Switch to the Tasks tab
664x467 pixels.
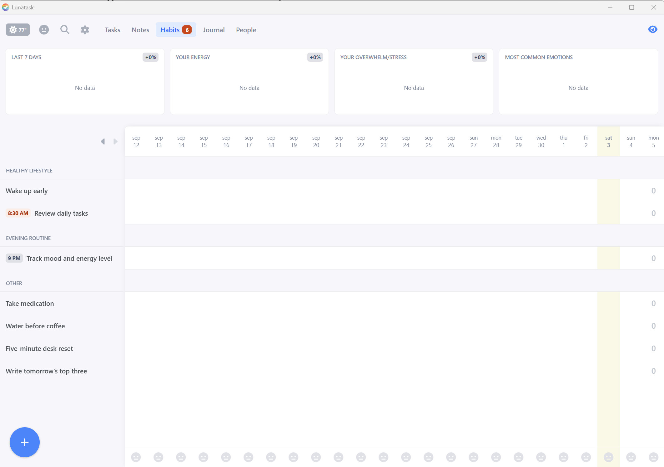coord(112,30)
